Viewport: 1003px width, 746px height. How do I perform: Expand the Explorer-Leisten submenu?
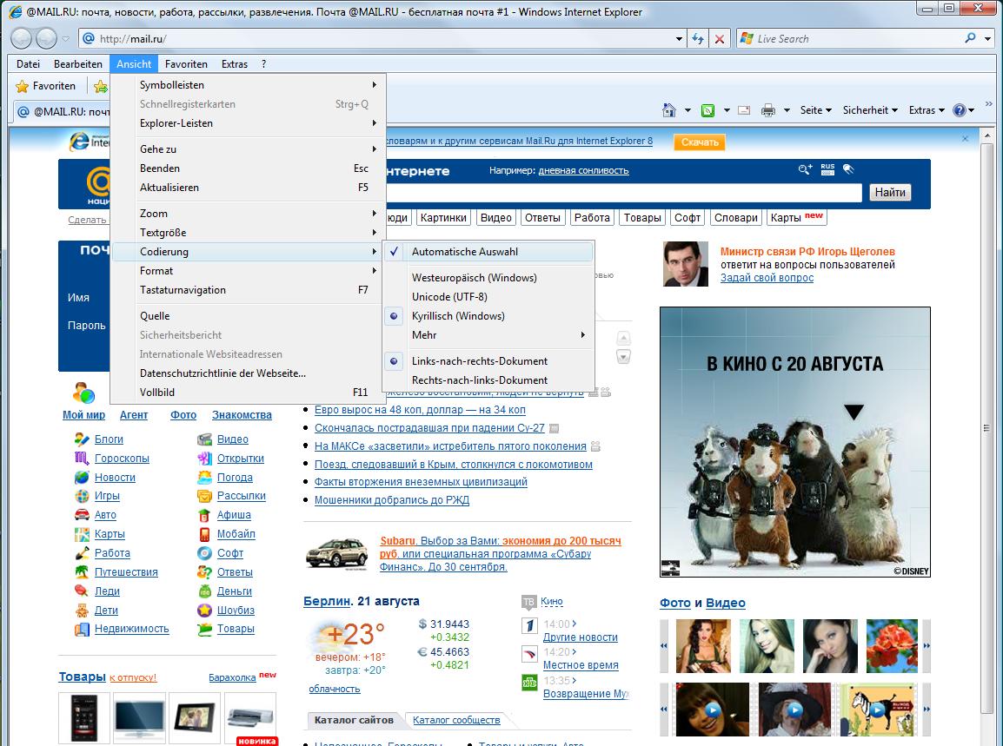(249, 123)
